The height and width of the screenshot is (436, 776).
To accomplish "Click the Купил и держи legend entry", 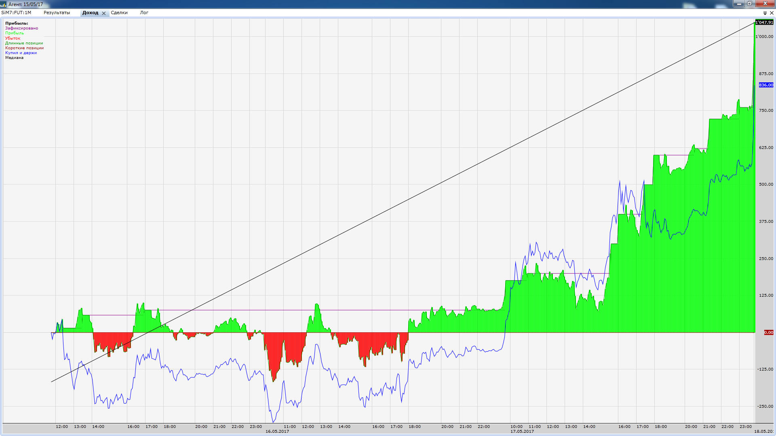I will (21, 53).
